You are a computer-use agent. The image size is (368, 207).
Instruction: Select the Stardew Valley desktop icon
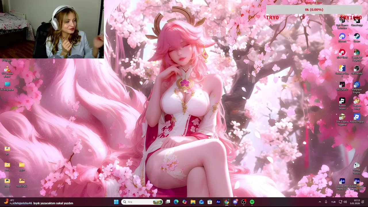tap(357, 103)
